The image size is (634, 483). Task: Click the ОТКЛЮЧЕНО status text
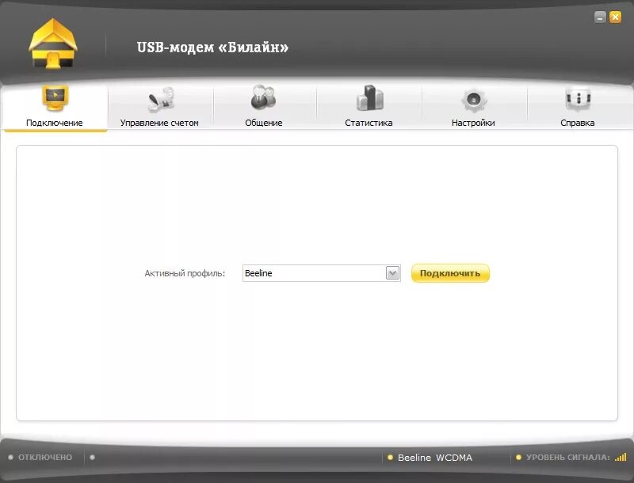pyautogui.click(x=45, y=457)
